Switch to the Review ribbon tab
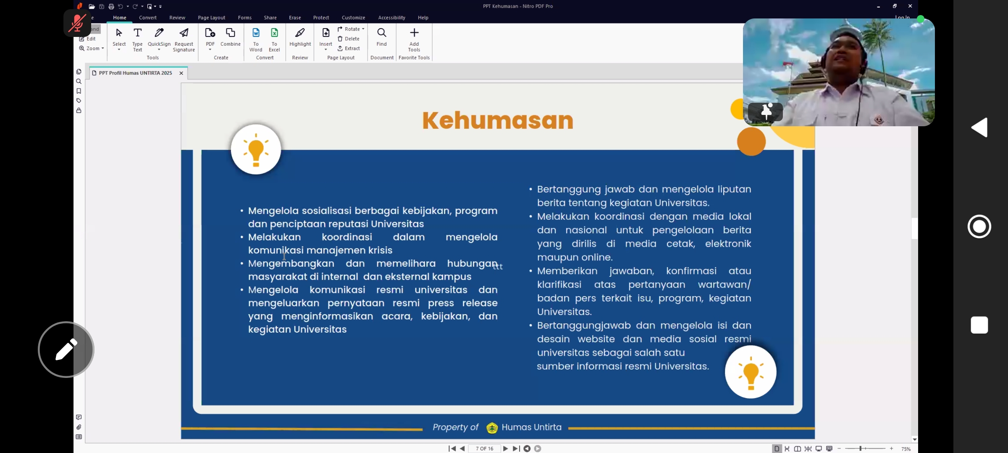1008x453 pixels. (x=177, y=18)
